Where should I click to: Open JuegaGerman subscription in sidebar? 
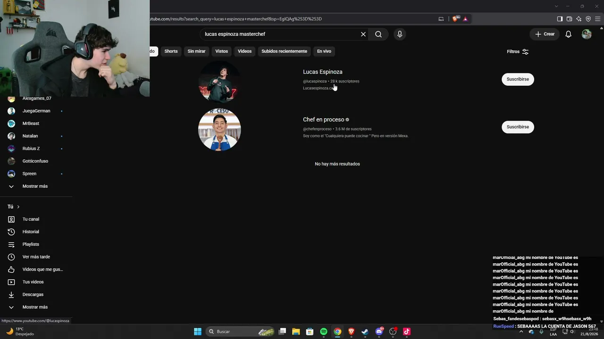pyautogui.click(x=36, y=111)
